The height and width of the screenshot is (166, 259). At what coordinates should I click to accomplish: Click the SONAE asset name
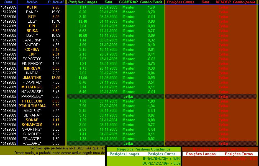pos(32,120)
